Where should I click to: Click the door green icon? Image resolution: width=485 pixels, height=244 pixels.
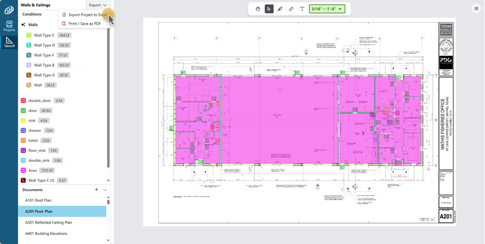pyautogui.click(x=23, y=110)
